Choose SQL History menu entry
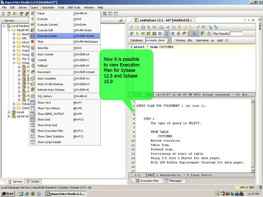 click(x=65, y=96)
